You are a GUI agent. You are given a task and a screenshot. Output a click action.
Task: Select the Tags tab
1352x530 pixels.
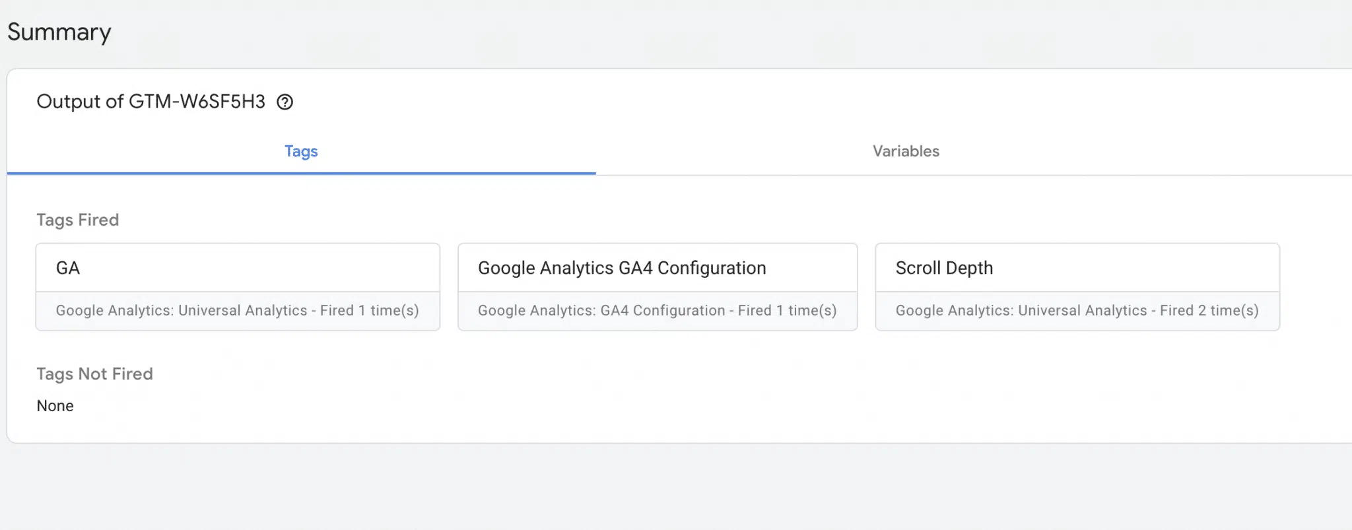pos(301,151)
